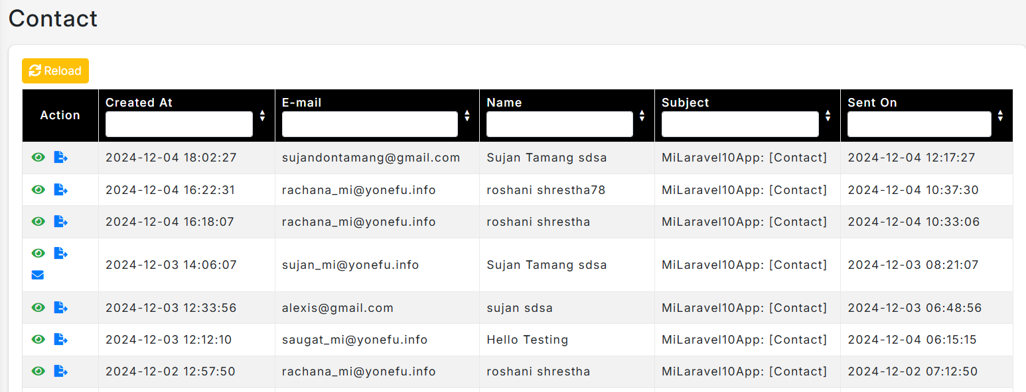Select email sujandontamang@gmail.com cell

tap(371, 158)
